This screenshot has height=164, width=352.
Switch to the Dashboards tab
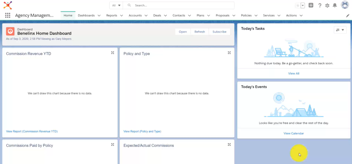coord(86,16)
